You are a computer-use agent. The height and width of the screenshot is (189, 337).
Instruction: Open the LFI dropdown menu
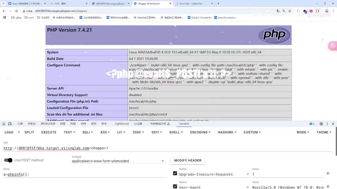coord(121,132)
